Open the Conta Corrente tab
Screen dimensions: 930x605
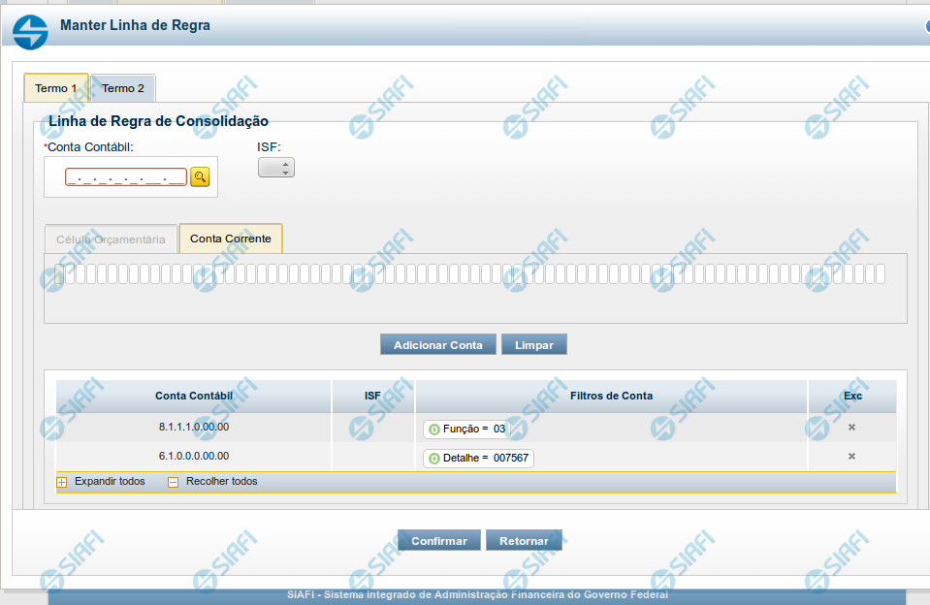pyautogui.click(x=231, y=239)
